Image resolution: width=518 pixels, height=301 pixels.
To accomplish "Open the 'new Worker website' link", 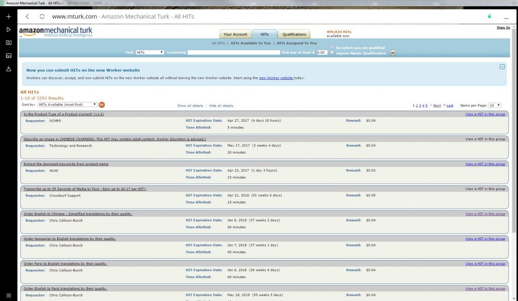I will (x=276, y=78).
